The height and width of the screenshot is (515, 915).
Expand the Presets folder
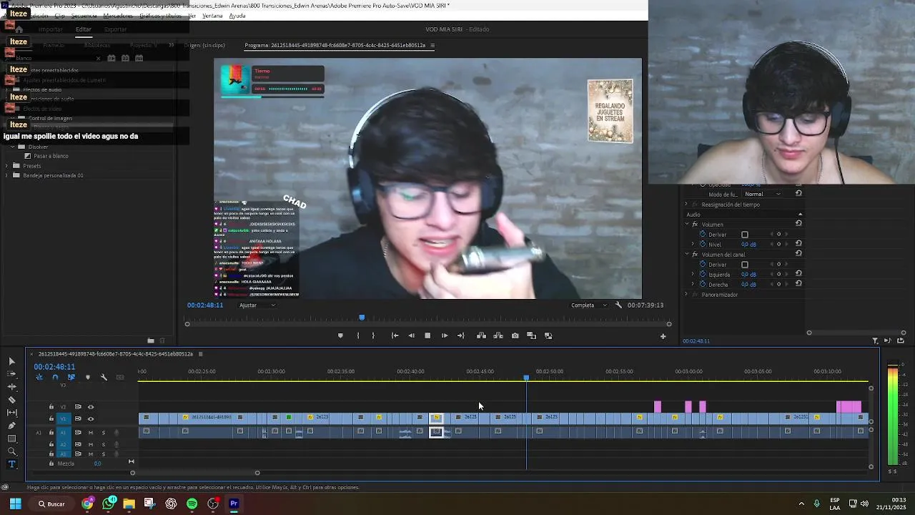coord(7,166)
